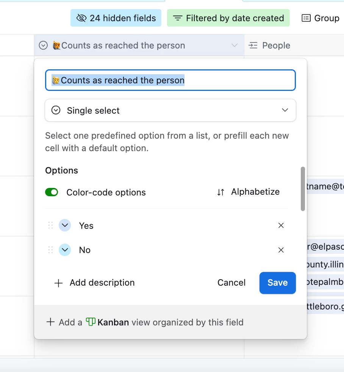Click the filter lines icon

coord(177,18)
